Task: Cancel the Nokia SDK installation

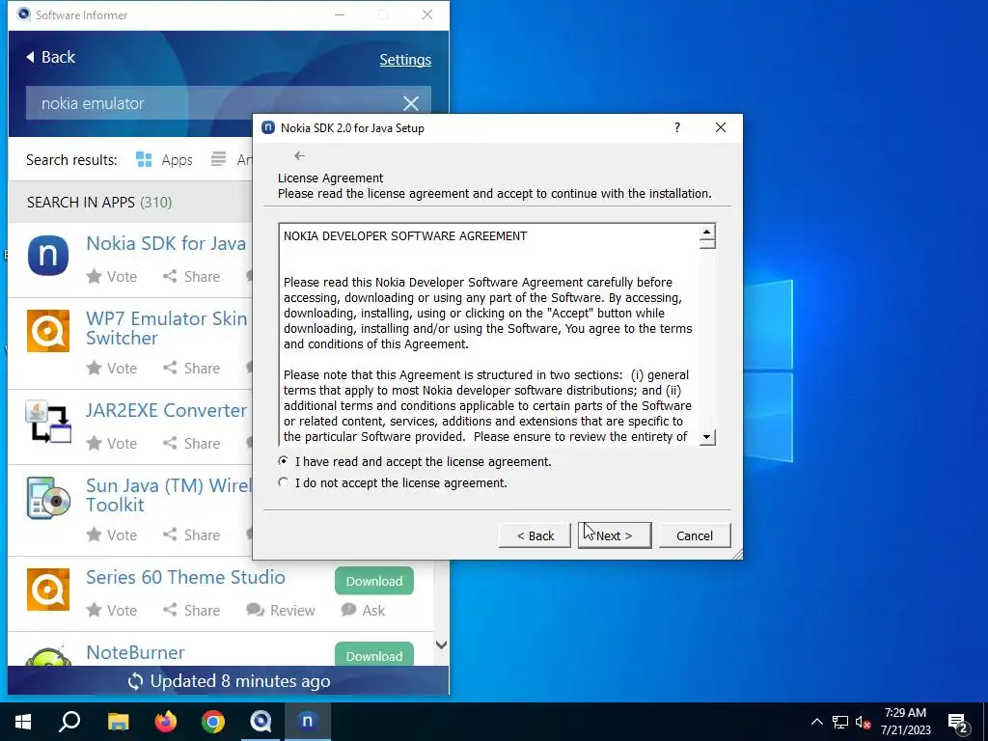Action: (695, 535)
